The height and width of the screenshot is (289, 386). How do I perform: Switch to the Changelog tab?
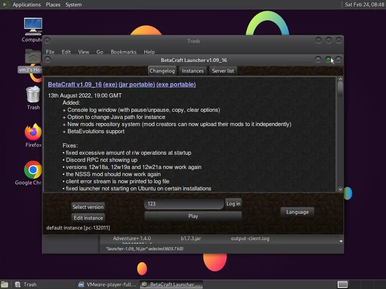pos(162,71)
